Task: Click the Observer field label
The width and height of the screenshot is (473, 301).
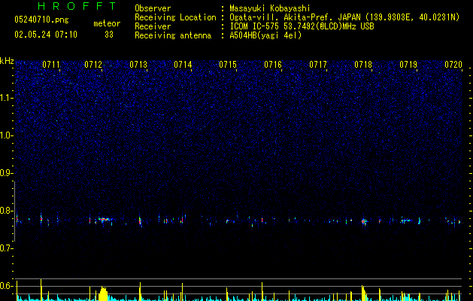Action: click(153, 8)
